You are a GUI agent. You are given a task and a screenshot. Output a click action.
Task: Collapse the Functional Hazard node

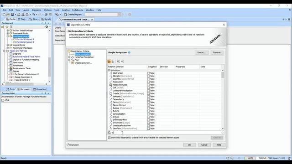point(8,36)
